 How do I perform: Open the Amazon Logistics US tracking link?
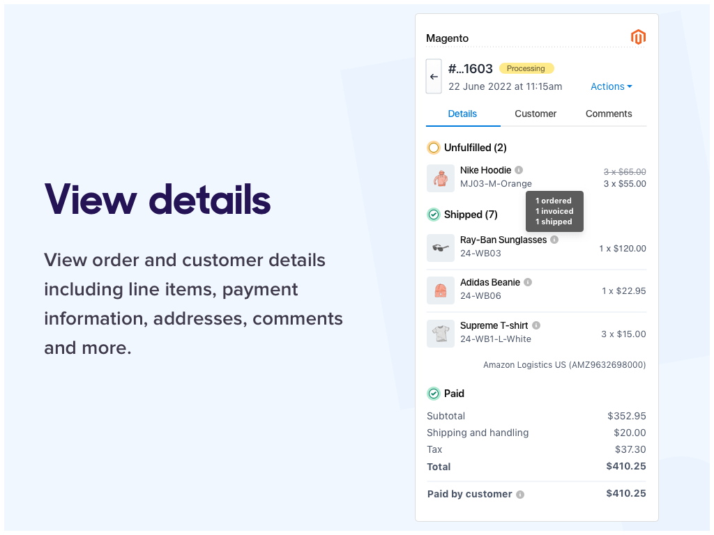(x=563, y=364)
